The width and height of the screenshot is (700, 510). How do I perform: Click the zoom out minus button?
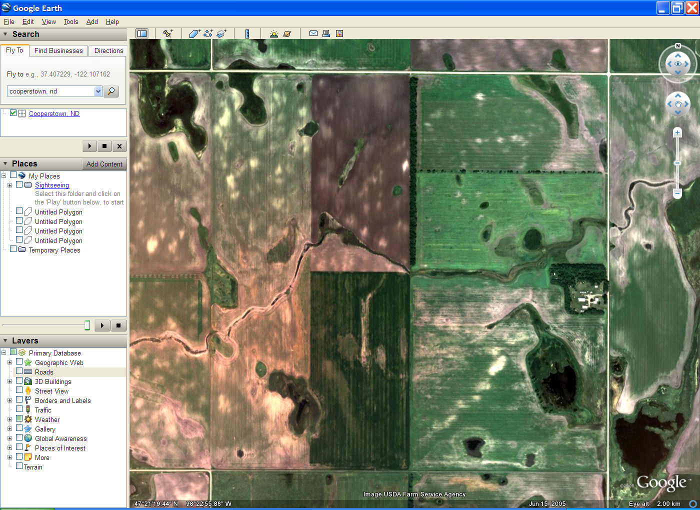click(x=677, y=193)
